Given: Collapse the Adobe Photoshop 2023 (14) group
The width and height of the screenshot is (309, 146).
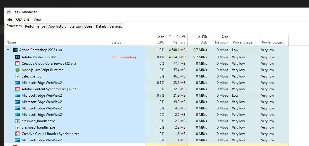Looking at the screenshot, I should pyautogui.click(x=8, y=50).
